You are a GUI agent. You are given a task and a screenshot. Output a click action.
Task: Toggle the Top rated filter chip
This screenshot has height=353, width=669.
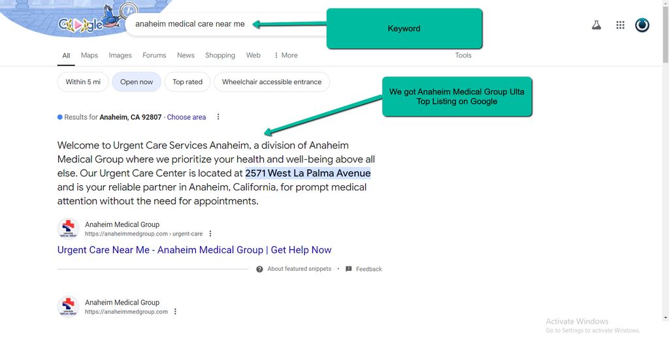click(x=188, y=82)
